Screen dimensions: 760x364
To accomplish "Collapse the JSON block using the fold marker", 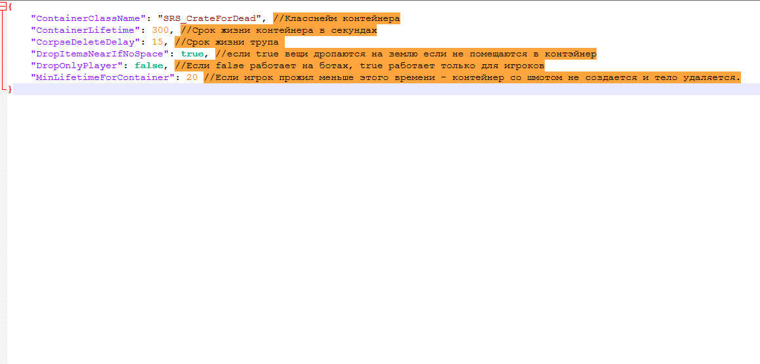I will (x=4, y=7).
